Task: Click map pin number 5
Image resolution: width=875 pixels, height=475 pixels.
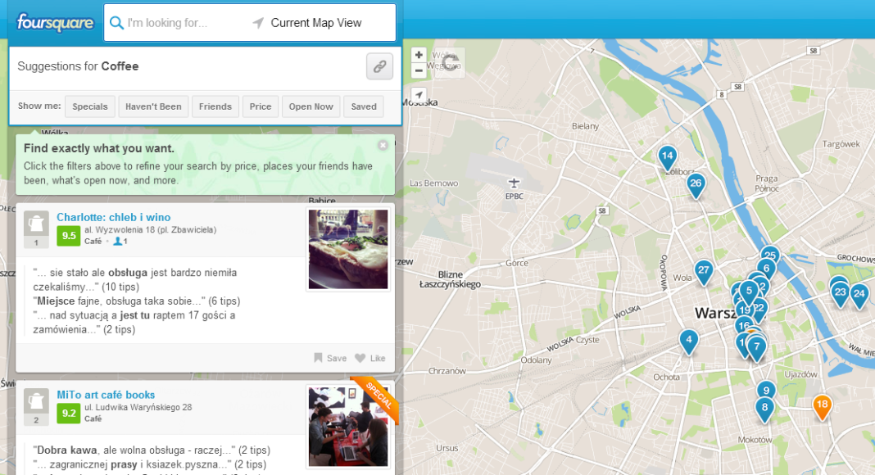Action: click(749, 292)
